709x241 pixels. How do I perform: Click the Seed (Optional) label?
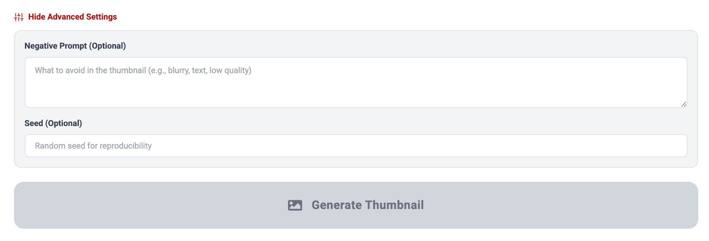coord(53,123)
